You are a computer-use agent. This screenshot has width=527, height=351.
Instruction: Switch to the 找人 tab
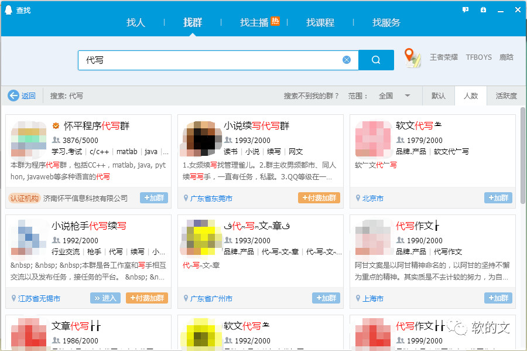pyautogui.click(x=135, y=22)
